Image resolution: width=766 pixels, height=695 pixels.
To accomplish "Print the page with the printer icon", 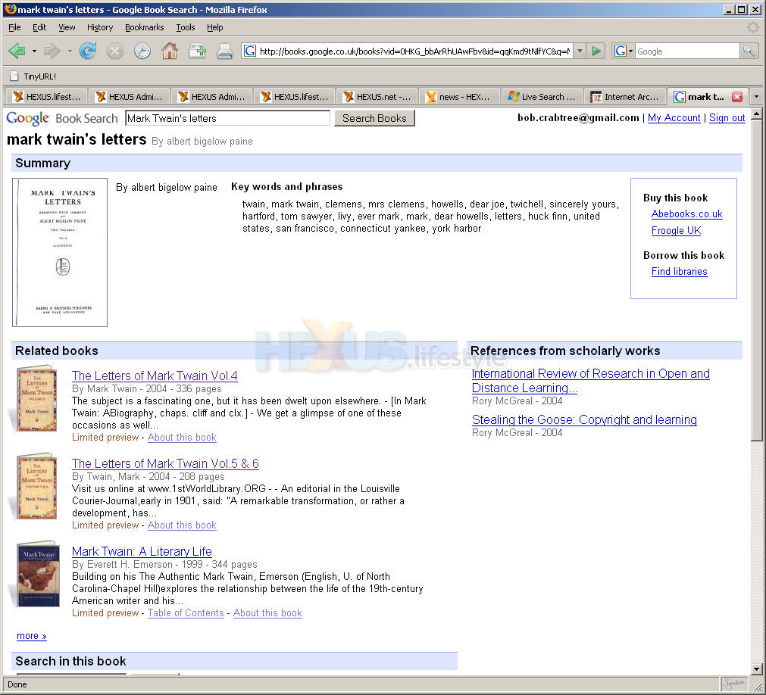I will coord(225,51).
